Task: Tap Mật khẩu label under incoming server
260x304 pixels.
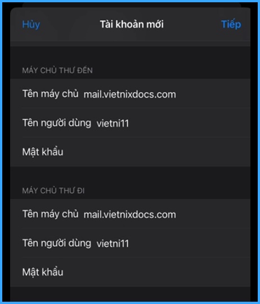Action: (x=43, y=152)
